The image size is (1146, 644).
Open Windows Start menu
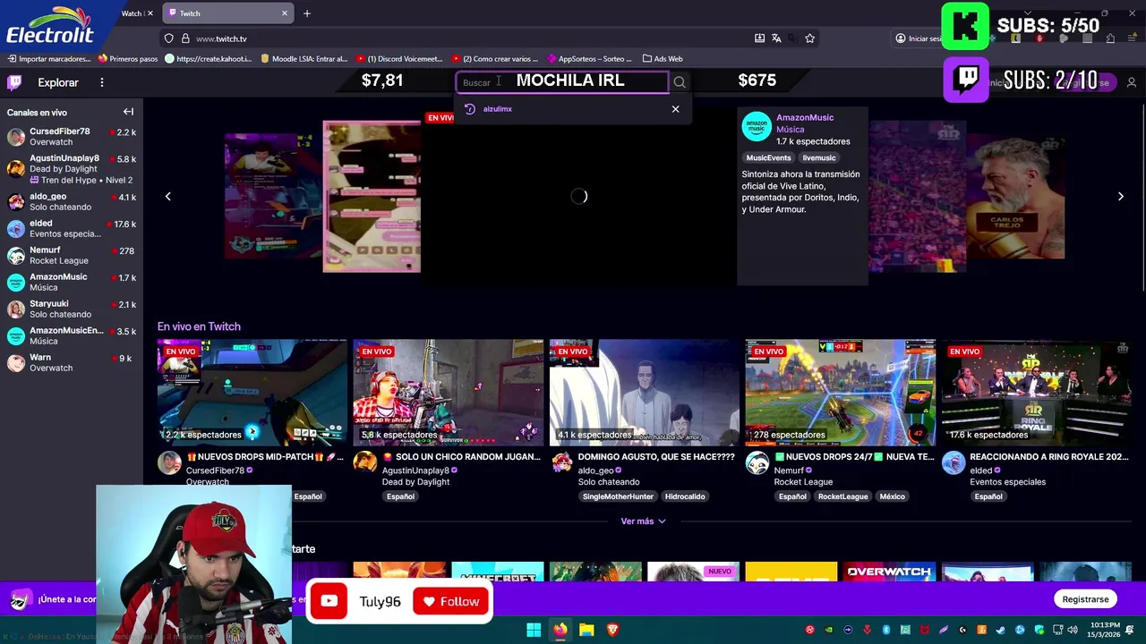[534, 630]
